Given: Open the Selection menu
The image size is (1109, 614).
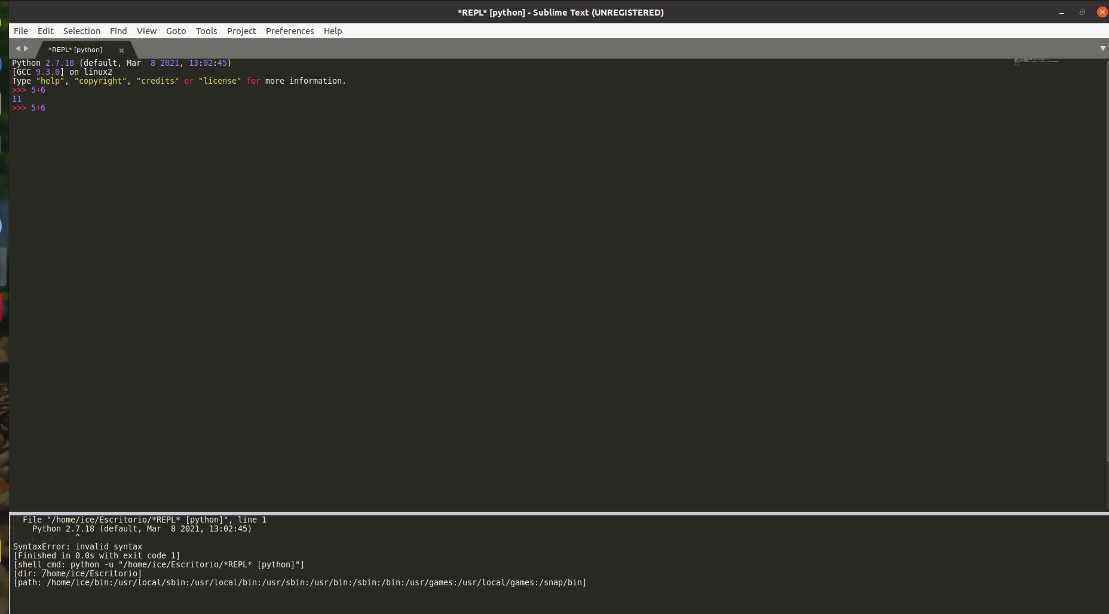Looking at the screenshot, I should click(x=82, y=31).
